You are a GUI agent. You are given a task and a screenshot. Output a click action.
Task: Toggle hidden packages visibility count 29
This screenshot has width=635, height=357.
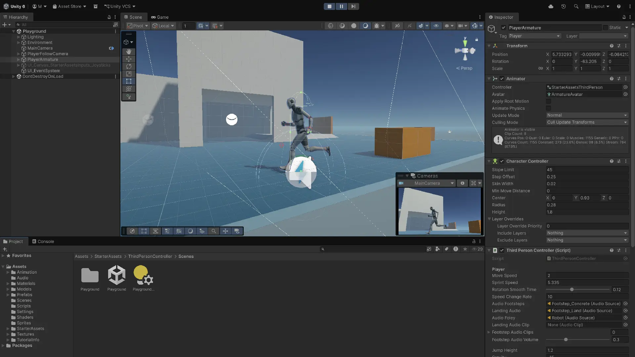pos(477,249)
